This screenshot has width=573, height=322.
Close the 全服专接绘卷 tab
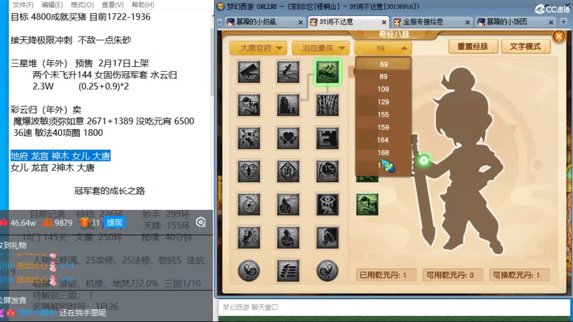[x=468, y=22]
